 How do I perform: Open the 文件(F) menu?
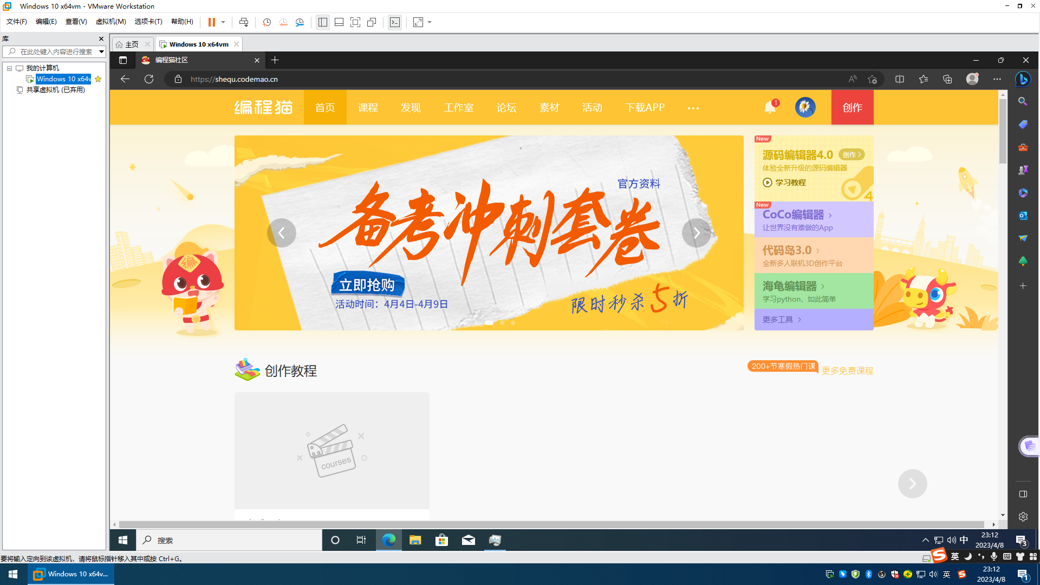pyautogui.click(x=17, y=22)
